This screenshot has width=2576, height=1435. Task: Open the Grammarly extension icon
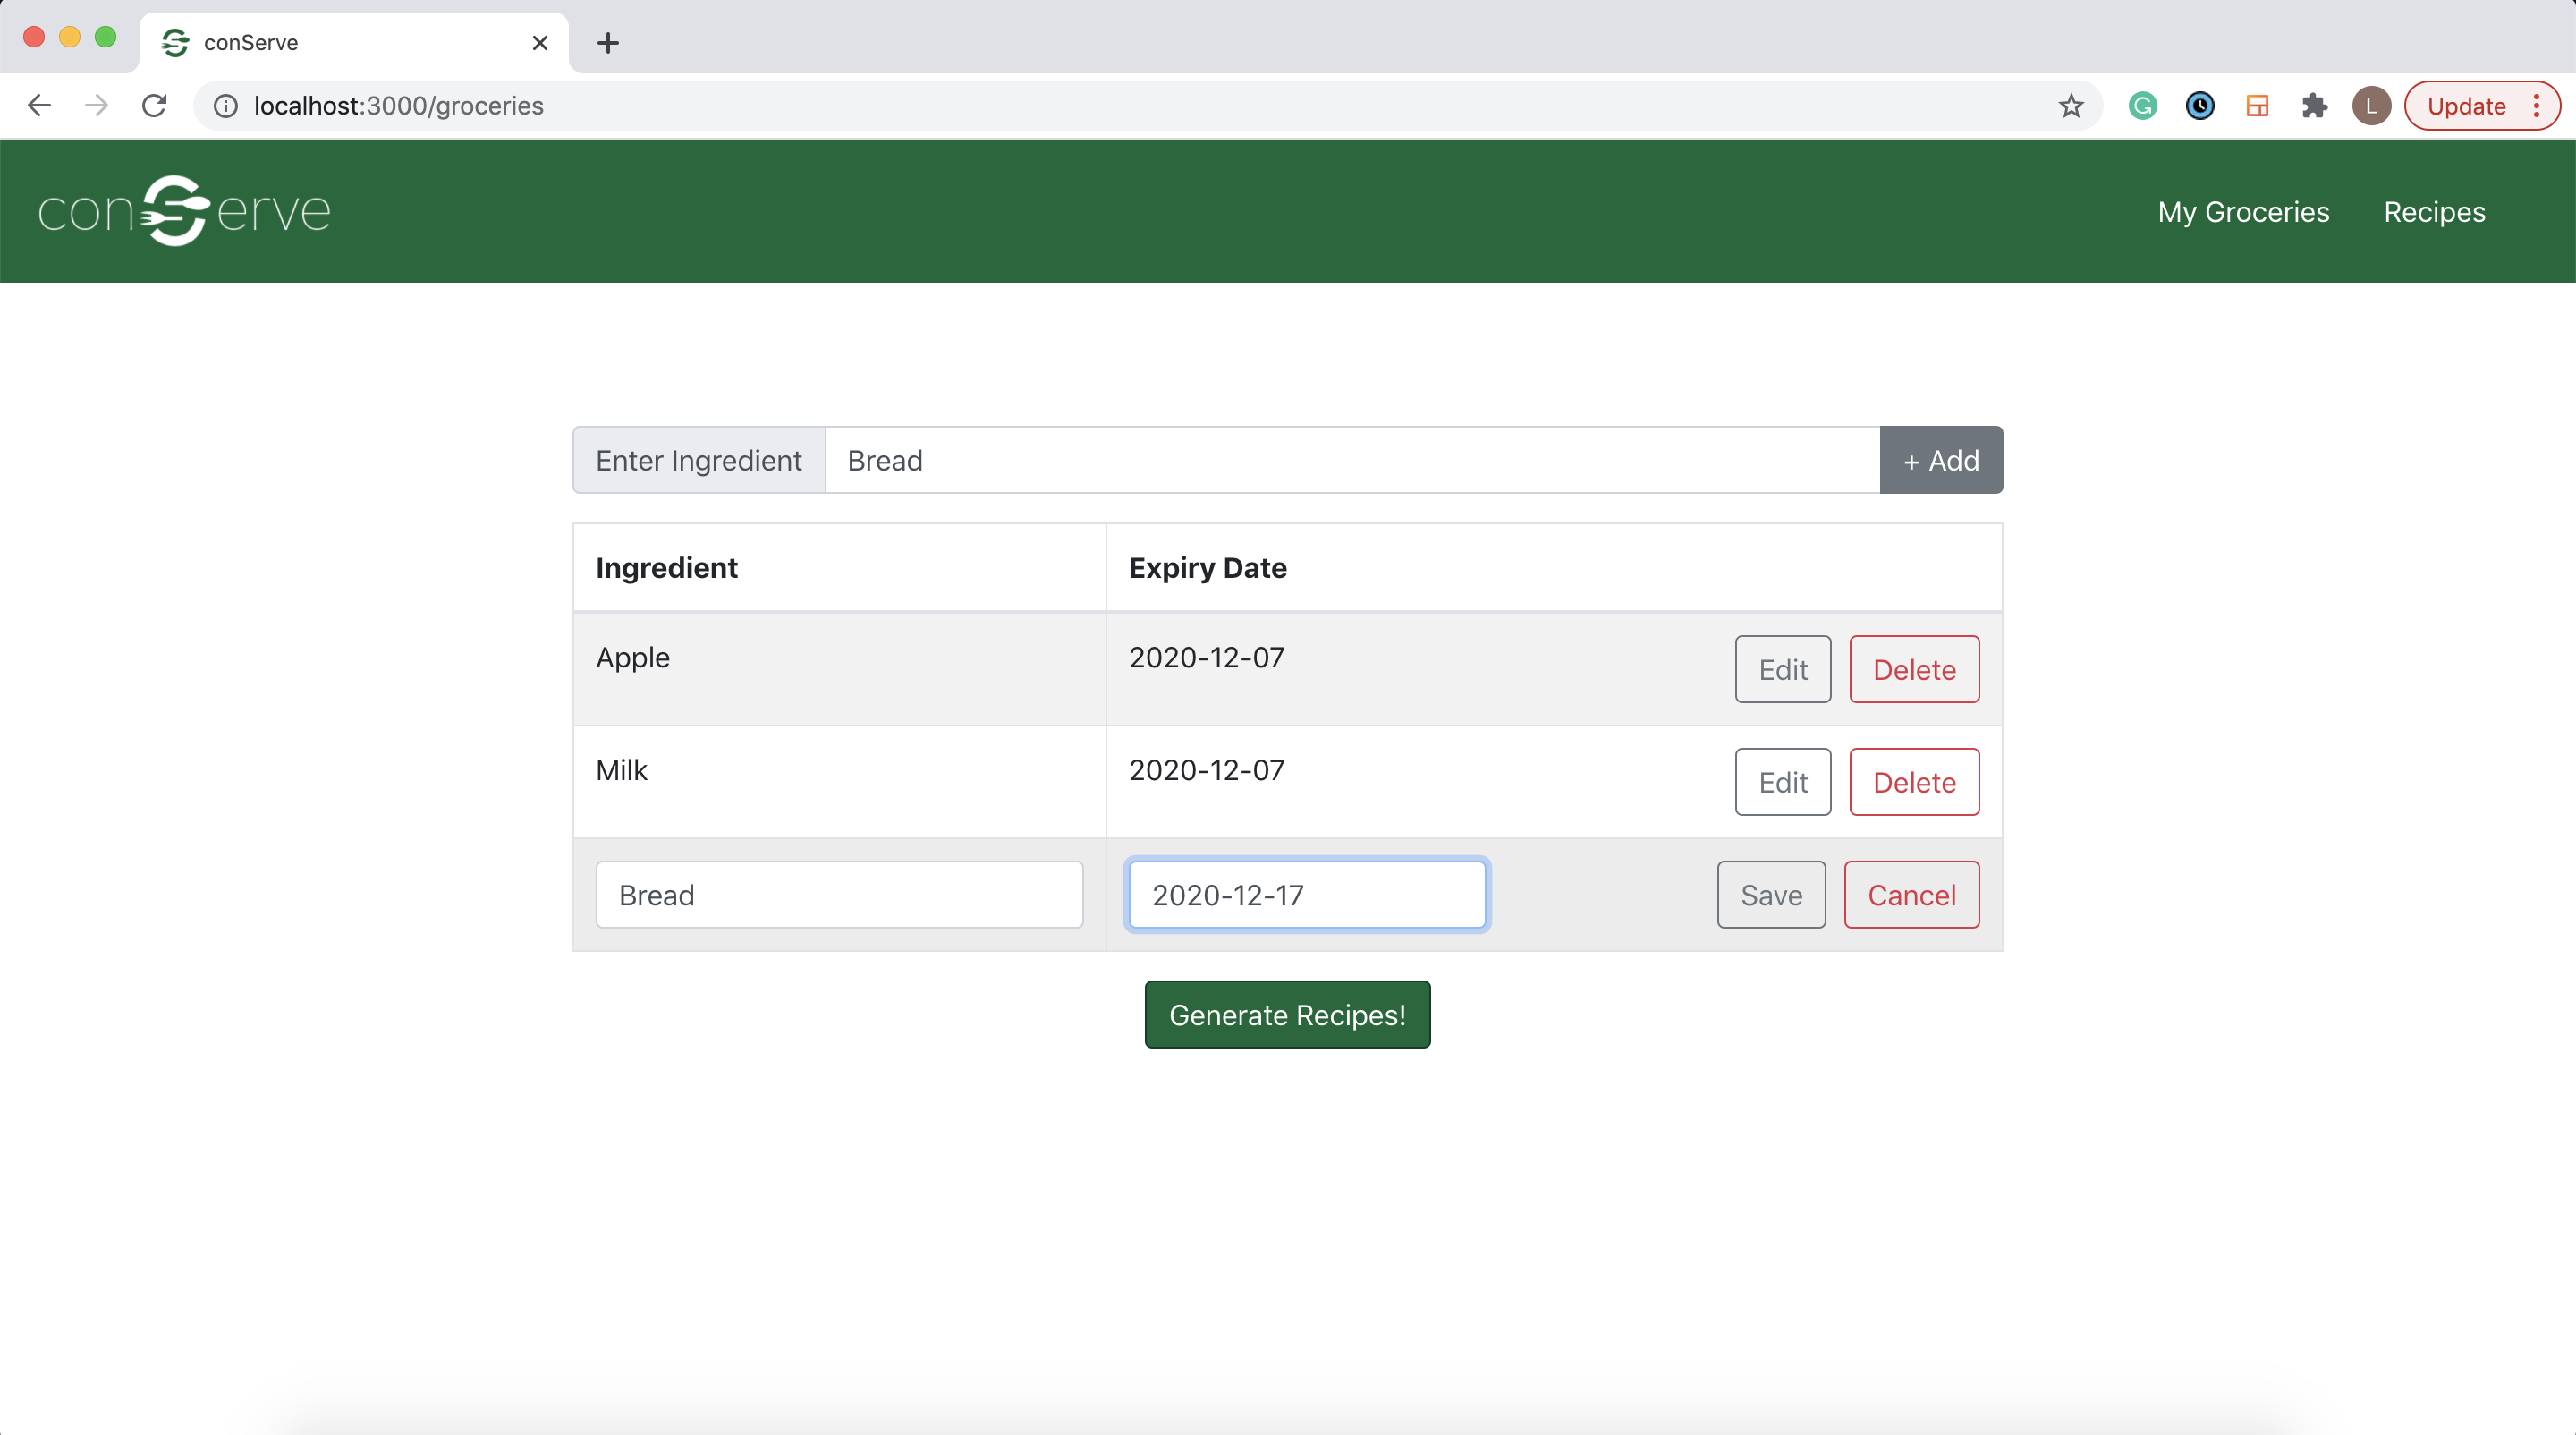click(2142, 106)
